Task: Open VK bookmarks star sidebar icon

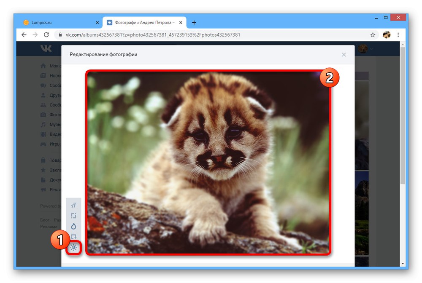Action: [43, 170]
